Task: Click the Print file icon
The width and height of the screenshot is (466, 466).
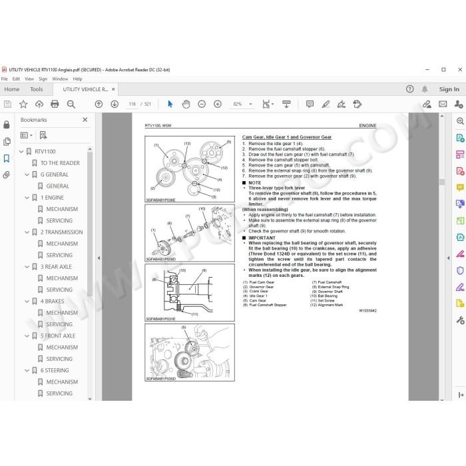Action: click(x=55, y=104)
